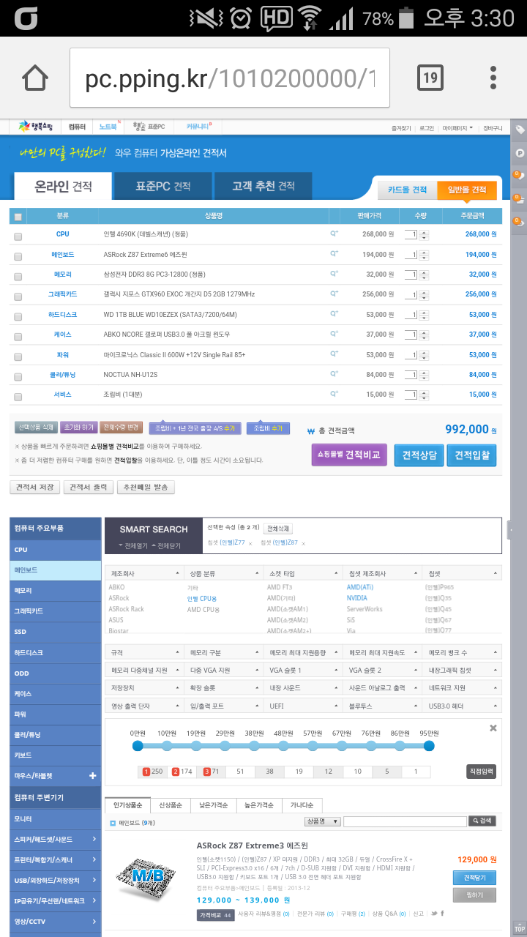The image size is (527, 937).
Task: Expand the 블루투스 filter
Action: point(382,706)
